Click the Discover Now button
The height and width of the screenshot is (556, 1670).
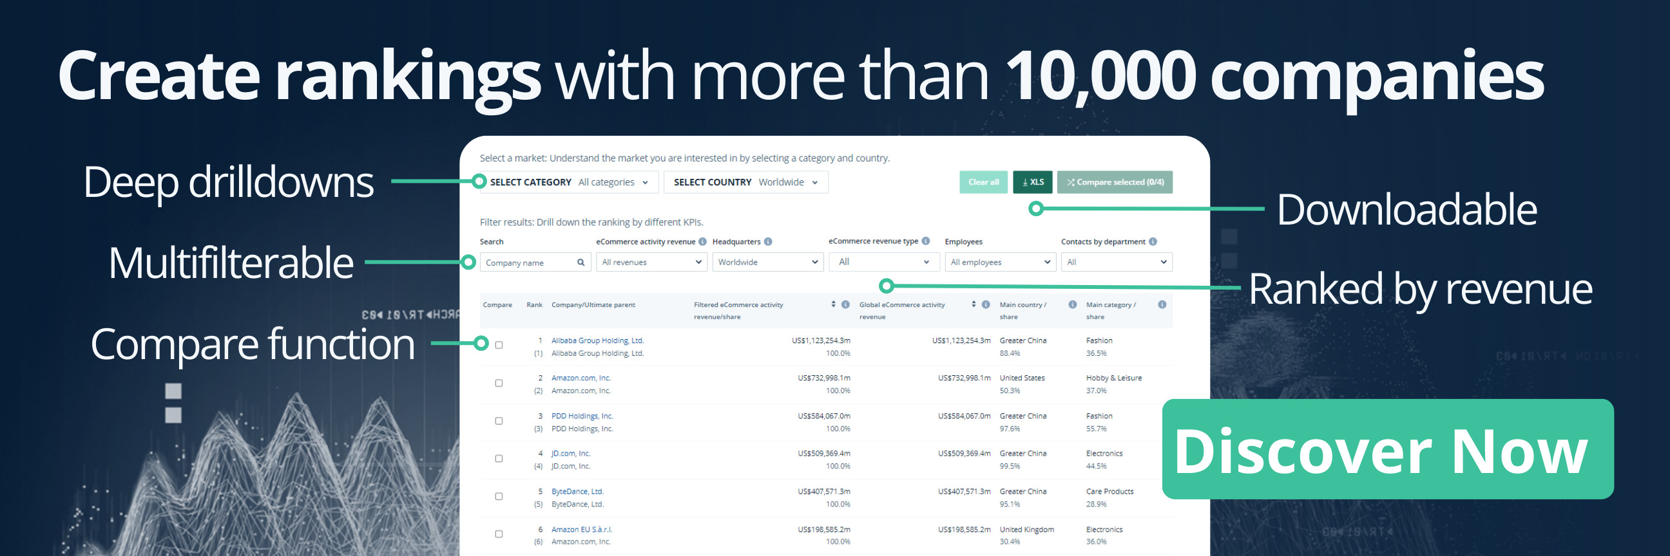pos(1387,449)
